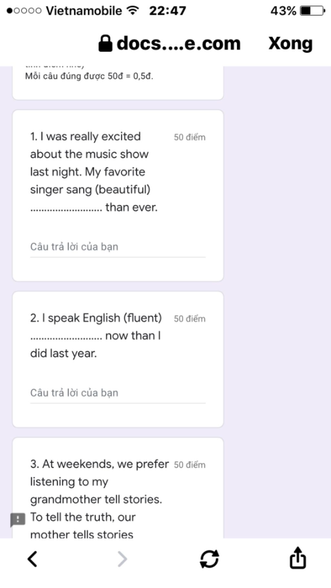Viewport: 331px width, 588px height.
Task: Tap question 3 text about grandmother stories
Action: tap(100, 499)
